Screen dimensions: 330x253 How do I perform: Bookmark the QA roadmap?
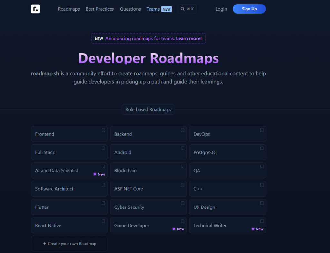[262, 167]
